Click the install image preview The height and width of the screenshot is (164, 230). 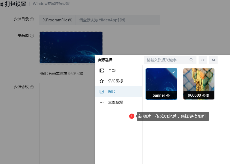tap(71, 48)
